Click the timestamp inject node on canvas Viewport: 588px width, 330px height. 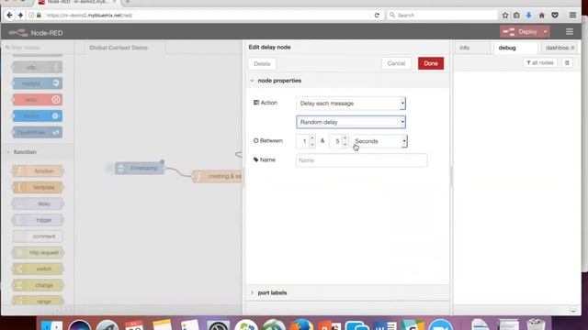pos(140,168)
